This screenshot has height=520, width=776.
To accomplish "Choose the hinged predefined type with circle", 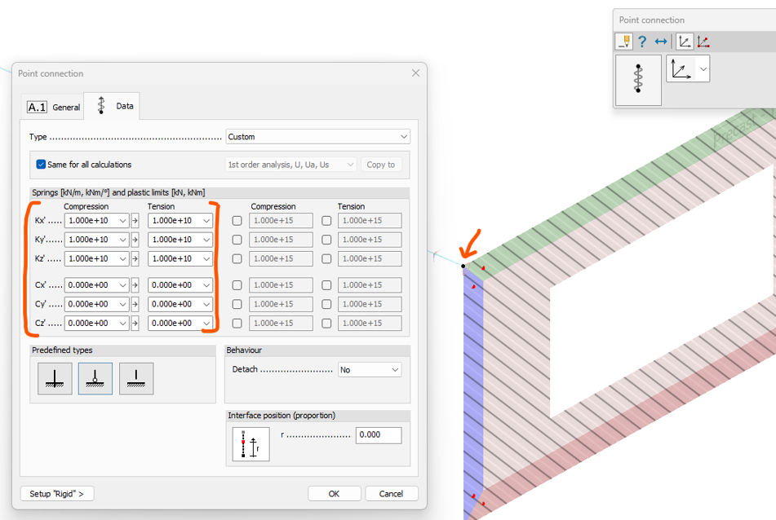I will coord(95,379).
